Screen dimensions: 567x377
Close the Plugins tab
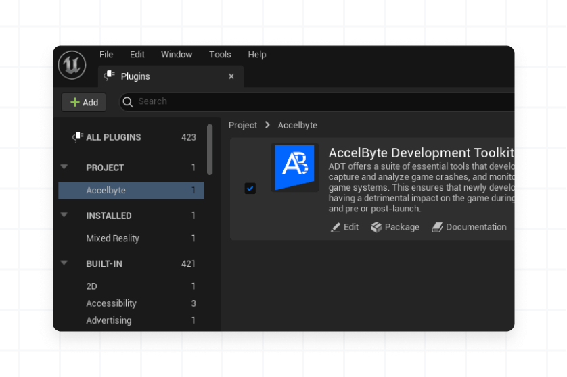click(x=231, y=76)
